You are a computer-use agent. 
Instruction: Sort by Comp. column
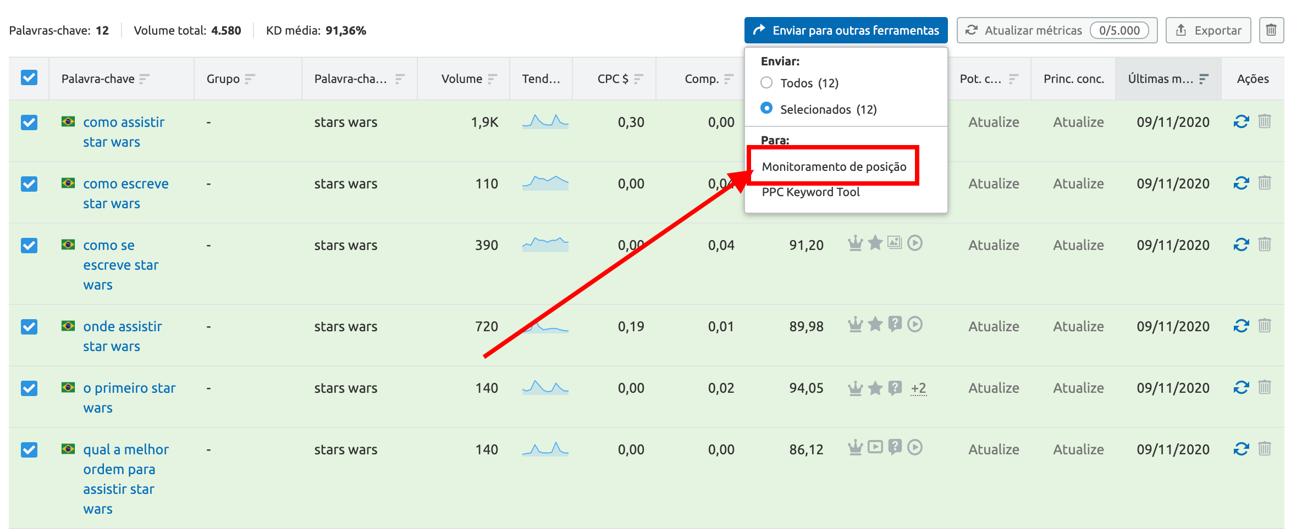click(x=729, y=79)
